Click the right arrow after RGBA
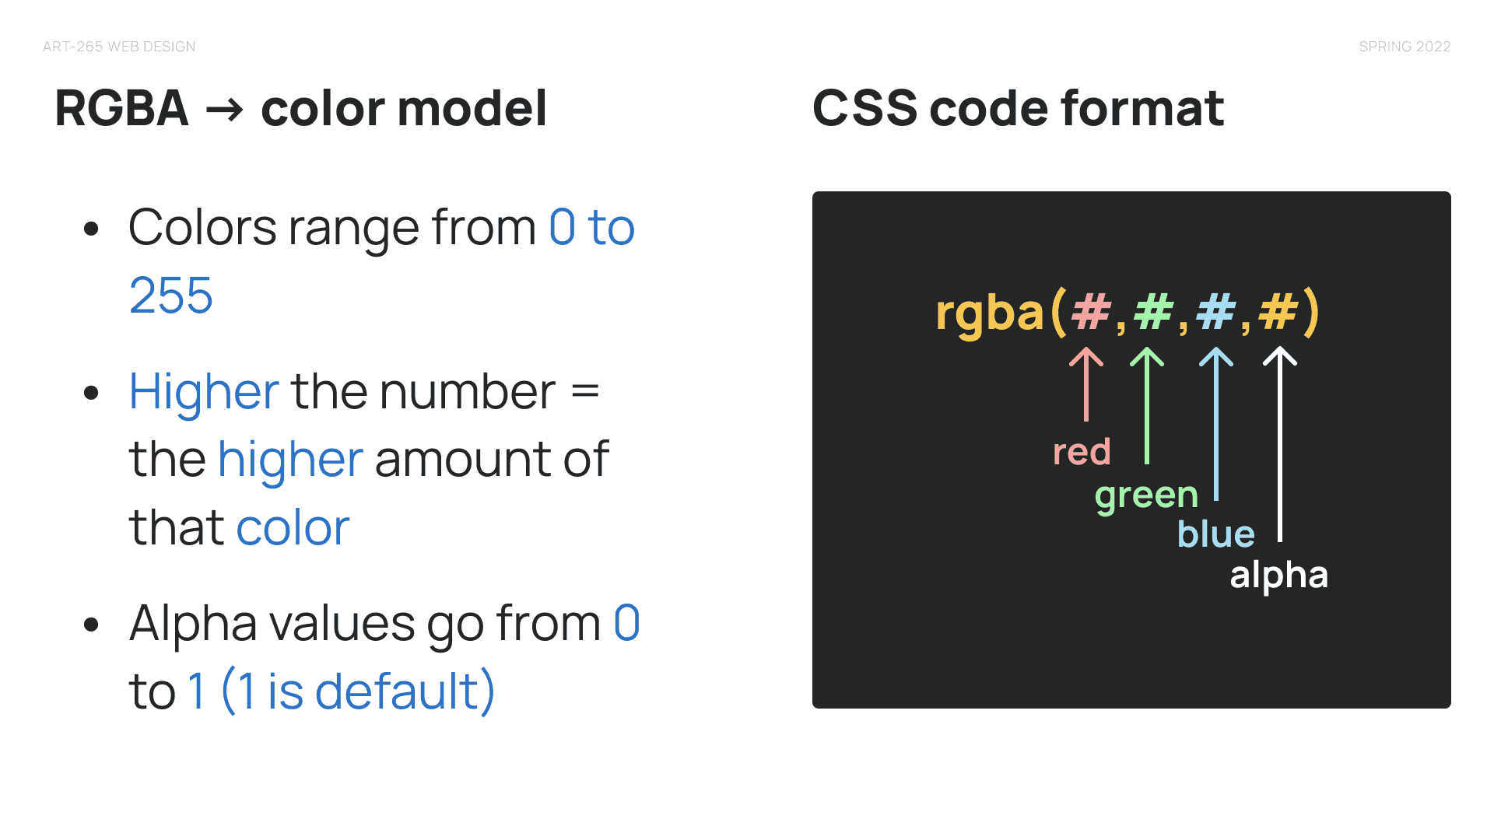1494x840 pixels. (x=225, y=110)
